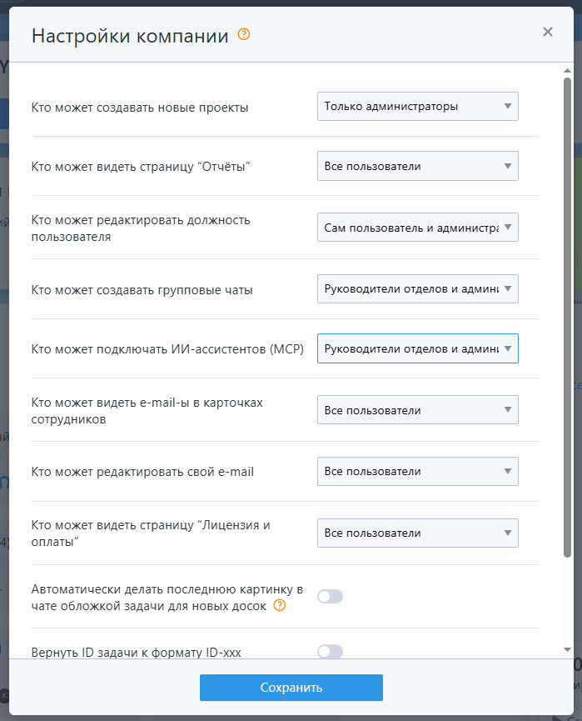Open dropdown for connecting AI assistants (MCP)
582x721 pixels.
click(x=417, y=348)
